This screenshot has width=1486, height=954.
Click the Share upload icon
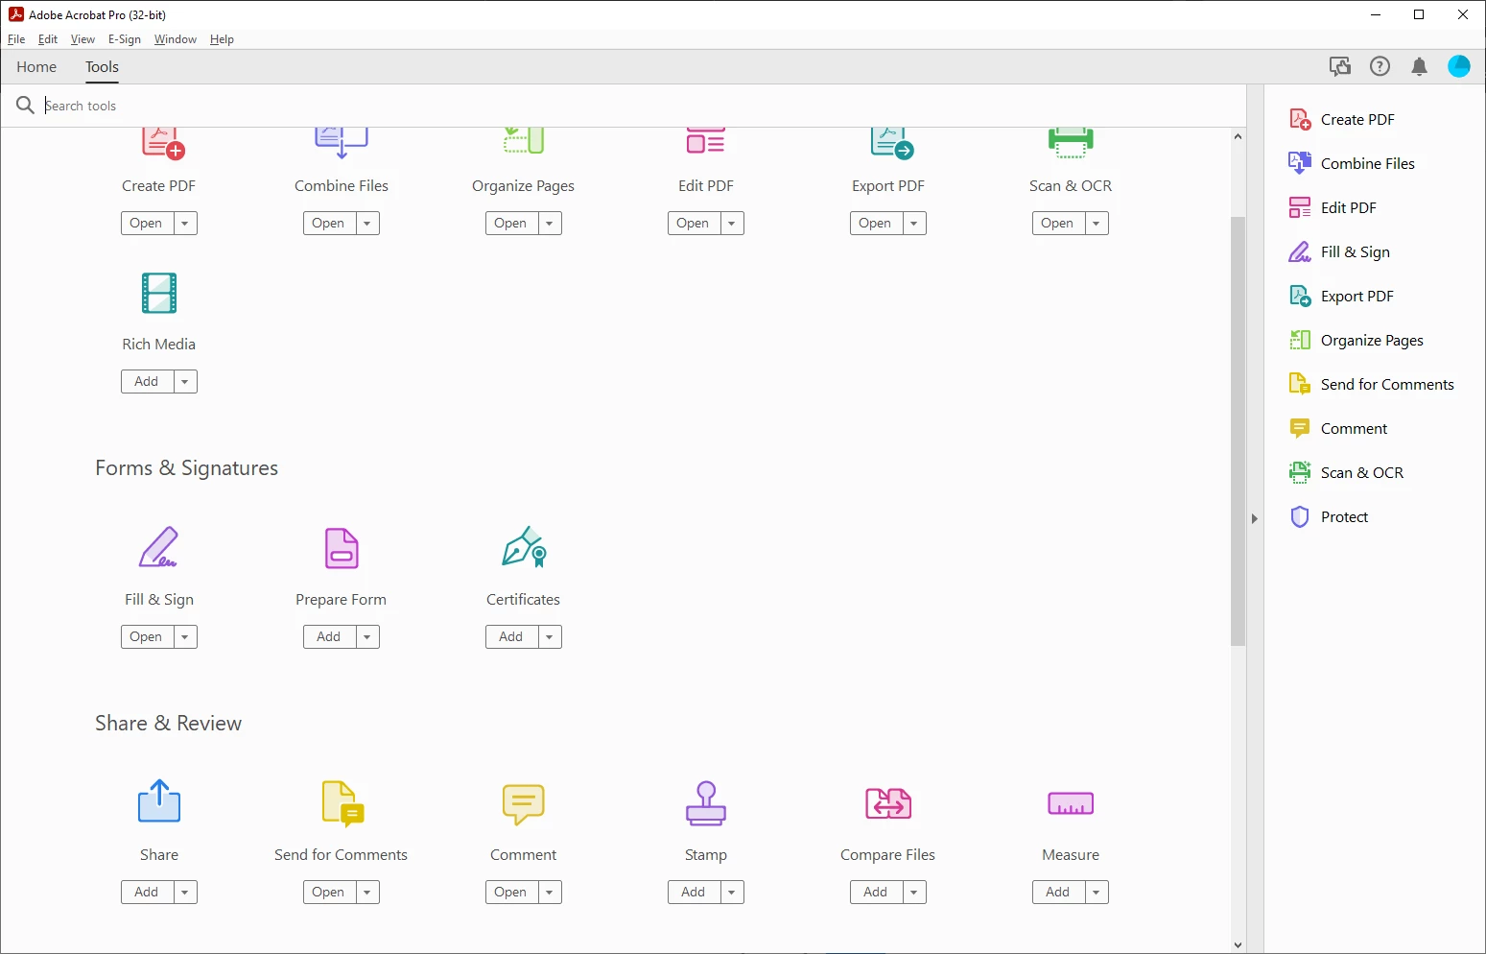[x=159, y=801]
